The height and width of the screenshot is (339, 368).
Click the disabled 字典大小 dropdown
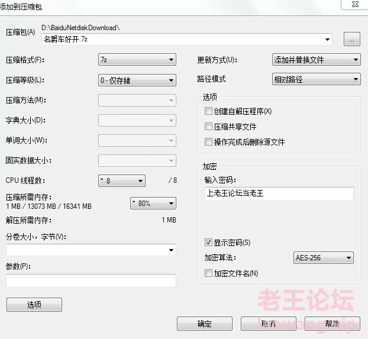pyautogui.click(x=137, y=121)
